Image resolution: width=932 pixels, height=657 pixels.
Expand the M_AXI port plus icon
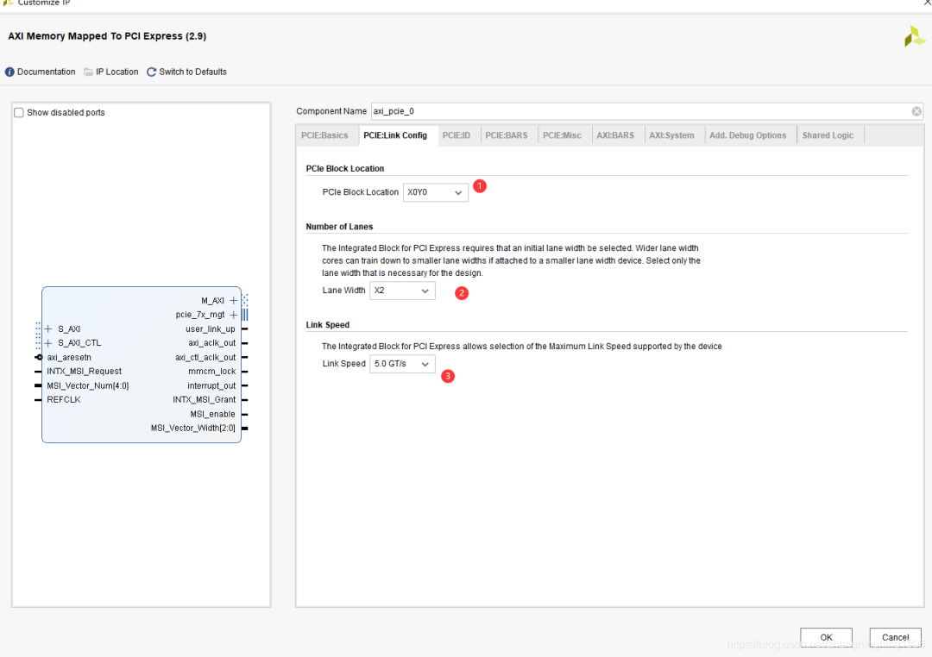[233, 301]
